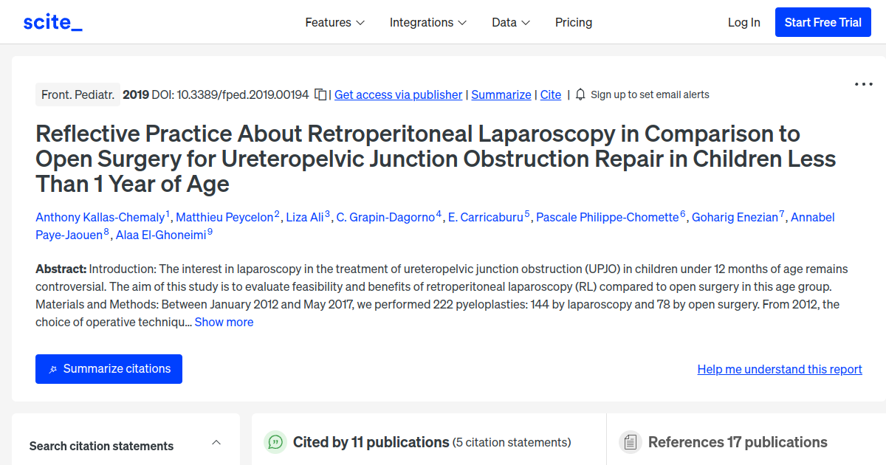This screenshot has height=465, width=886.
Task: Expand the Data dropdown menu
Action: pos(511,22)
